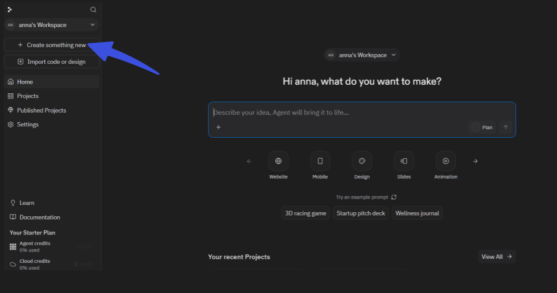Click the Home house icon
This screenshot has height=293, width=557.
pos(11,82)
